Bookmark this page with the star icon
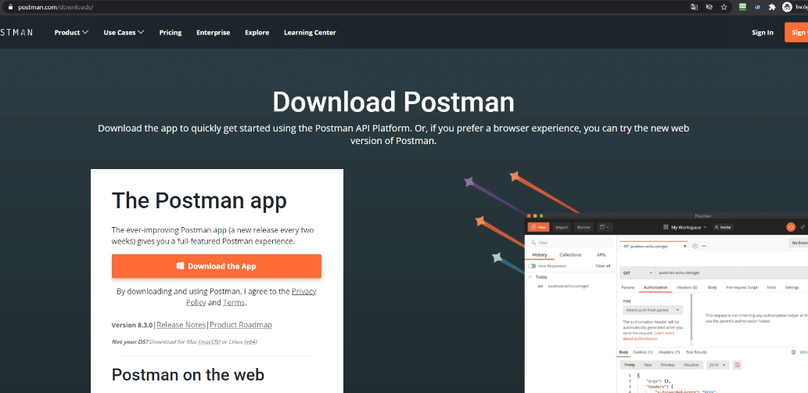Screen dimensions: 808x393 [724, 7]
